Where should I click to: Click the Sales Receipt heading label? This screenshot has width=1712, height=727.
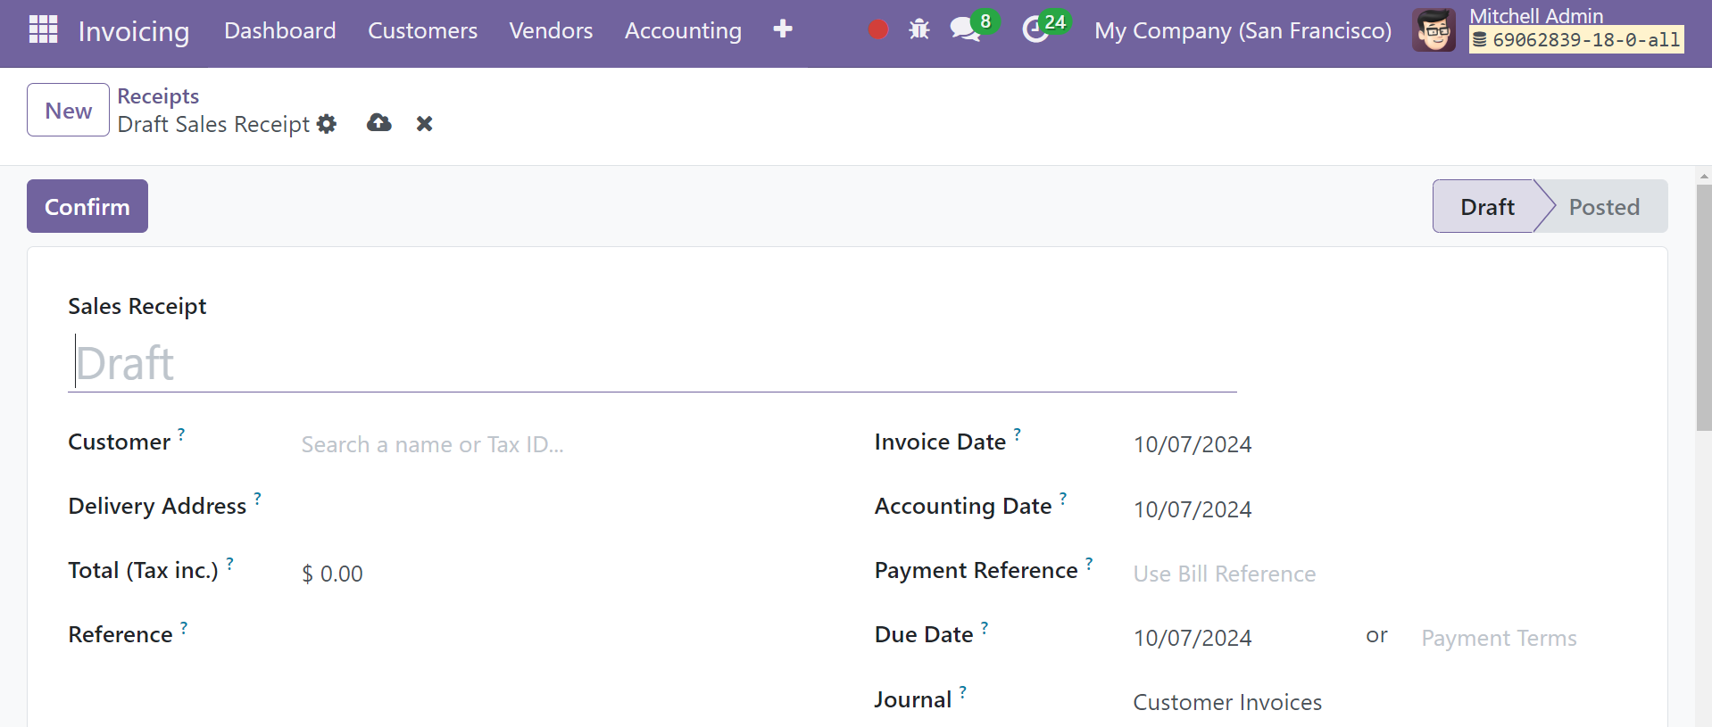click(137, 306)
